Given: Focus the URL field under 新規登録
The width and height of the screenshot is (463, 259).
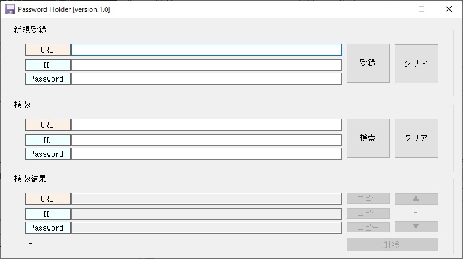Looking at the screenshot, I should coord(206,50).
